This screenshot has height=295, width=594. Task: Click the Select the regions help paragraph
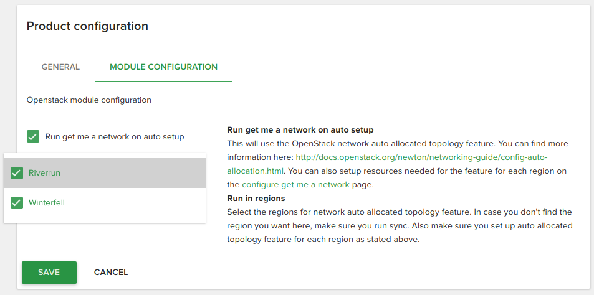click(400, 226)
